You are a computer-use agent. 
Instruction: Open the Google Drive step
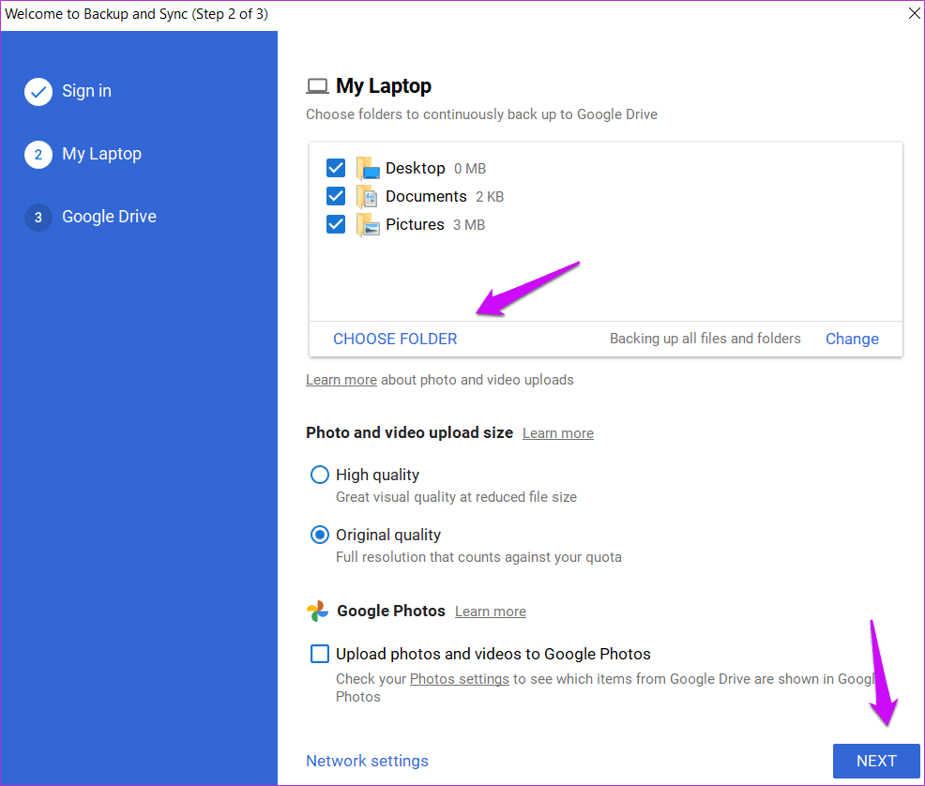coord(109,217)
